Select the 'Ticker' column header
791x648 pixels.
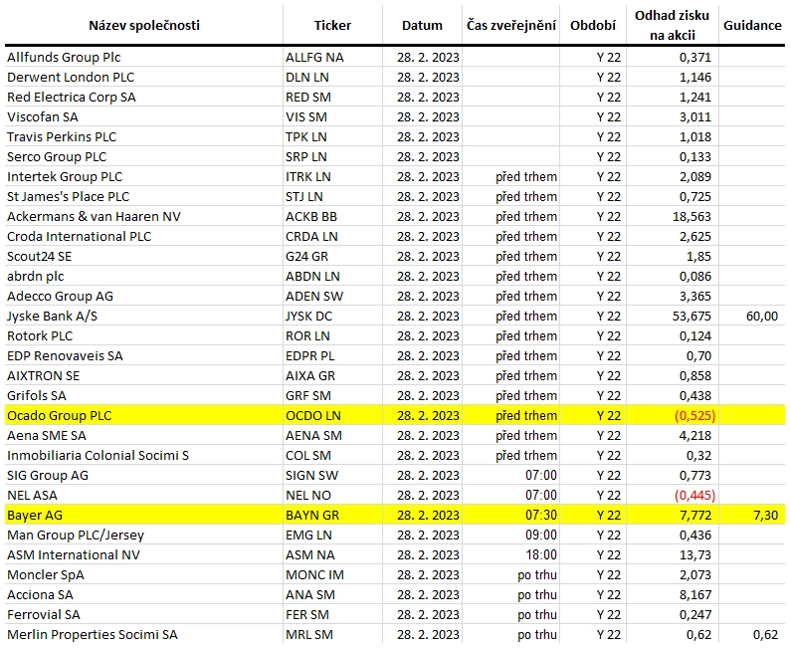pyautogui.click(x=332, y=25)
